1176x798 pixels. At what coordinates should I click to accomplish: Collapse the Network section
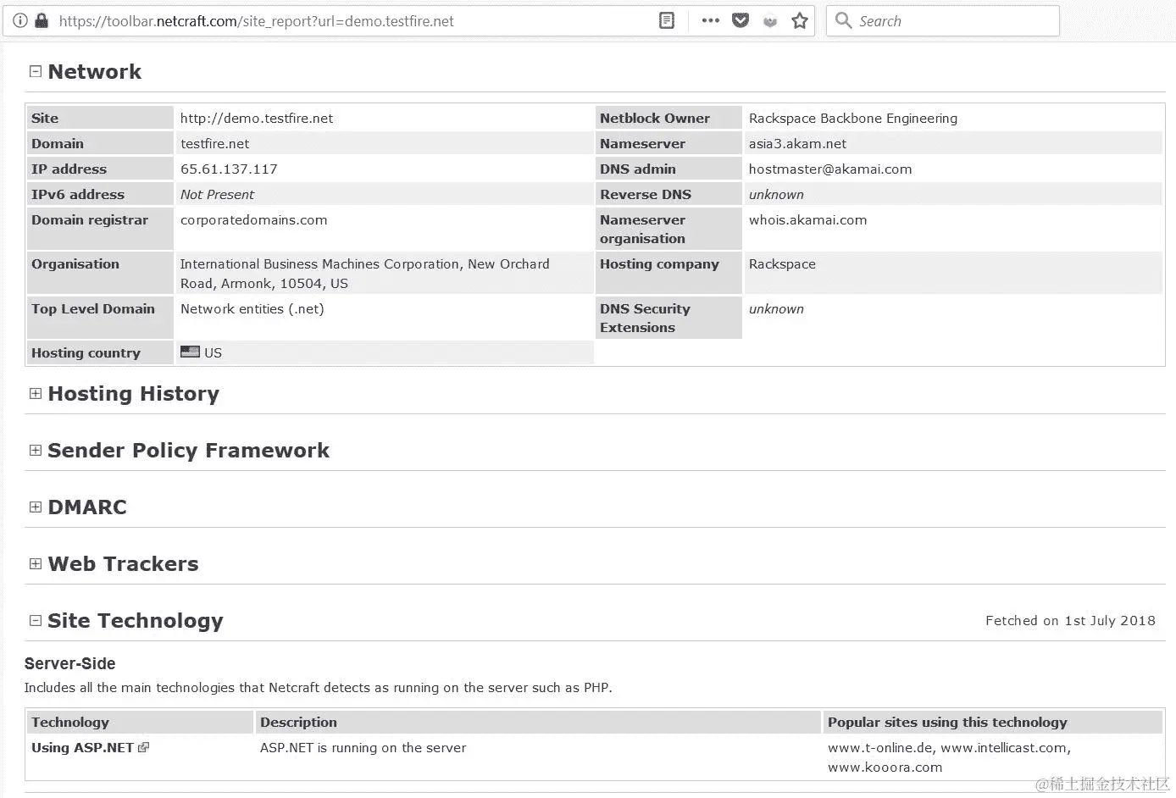36,71
